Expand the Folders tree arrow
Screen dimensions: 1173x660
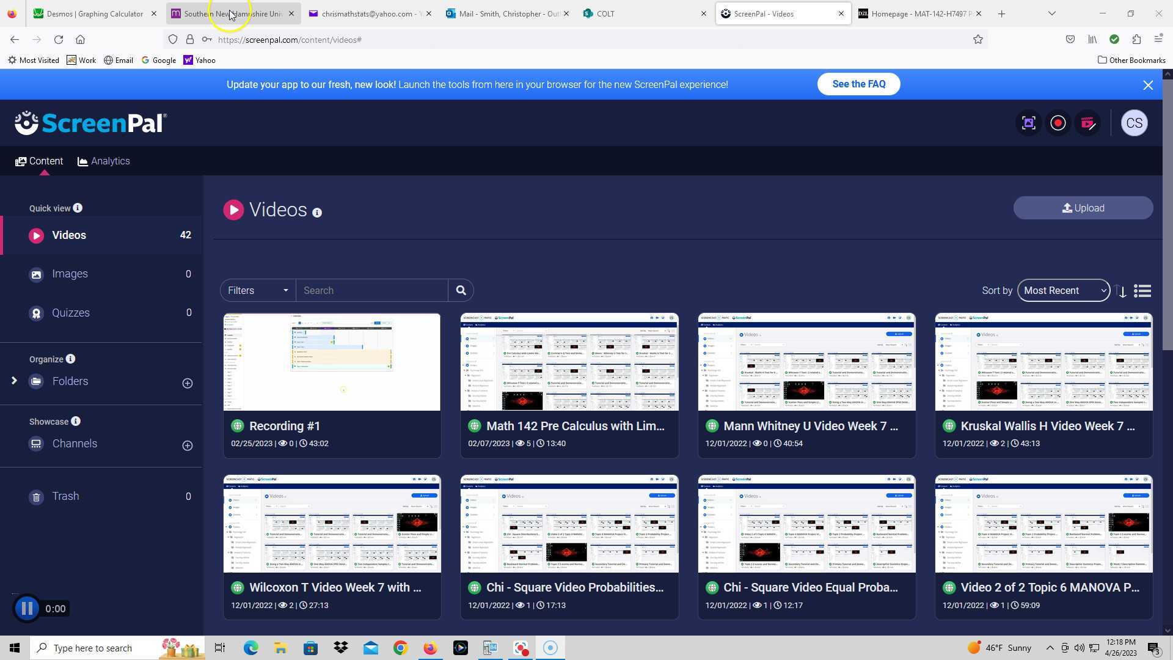(x=14, y=381)
